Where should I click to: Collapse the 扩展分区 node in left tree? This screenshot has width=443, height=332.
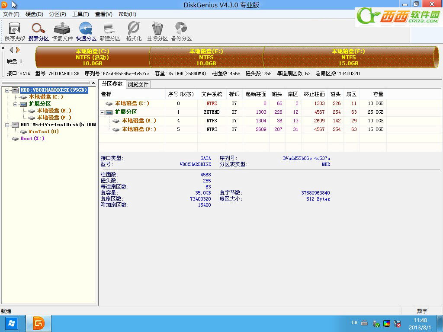[x=16, y=104]
